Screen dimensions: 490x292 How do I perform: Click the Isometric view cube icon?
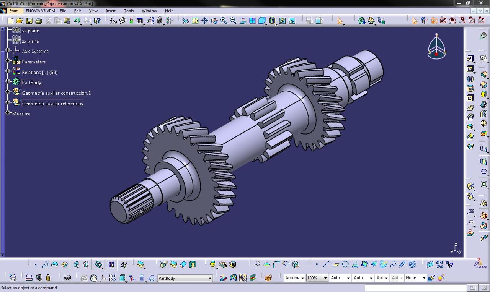(262, 21)
